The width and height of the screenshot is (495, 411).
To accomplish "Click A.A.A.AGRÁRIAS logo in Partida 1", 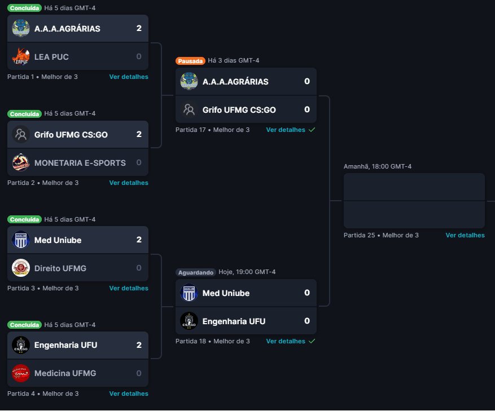I will [x=21, y=28].
